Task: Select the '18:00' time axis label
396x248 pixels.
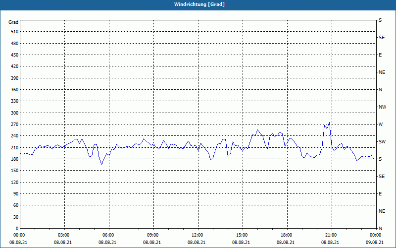Action: (x=286, y=235)
